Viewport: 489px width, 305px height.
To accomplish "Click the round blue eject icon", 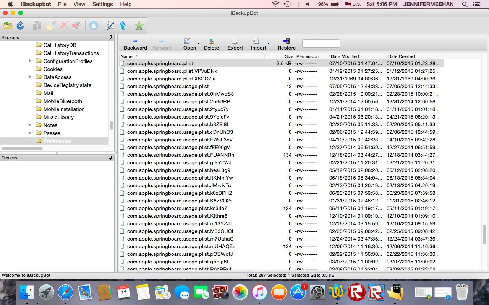I will (x=94, y=26).
